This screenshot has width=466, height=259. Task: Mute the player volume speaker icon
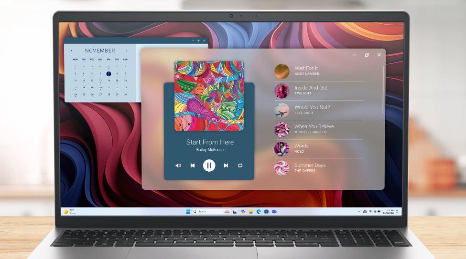(x=178, y=166)
